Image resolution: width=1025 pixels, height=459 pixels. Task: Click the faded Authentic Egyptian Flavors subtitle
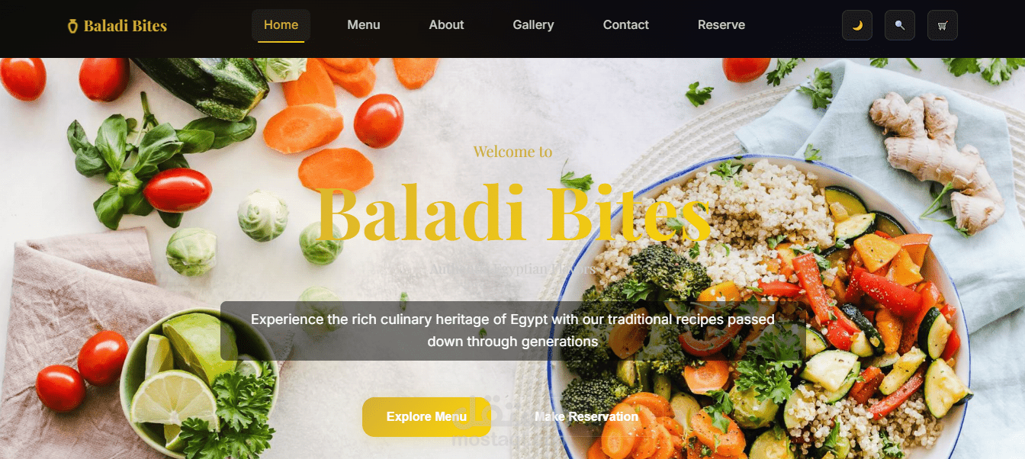click(512, 269)
